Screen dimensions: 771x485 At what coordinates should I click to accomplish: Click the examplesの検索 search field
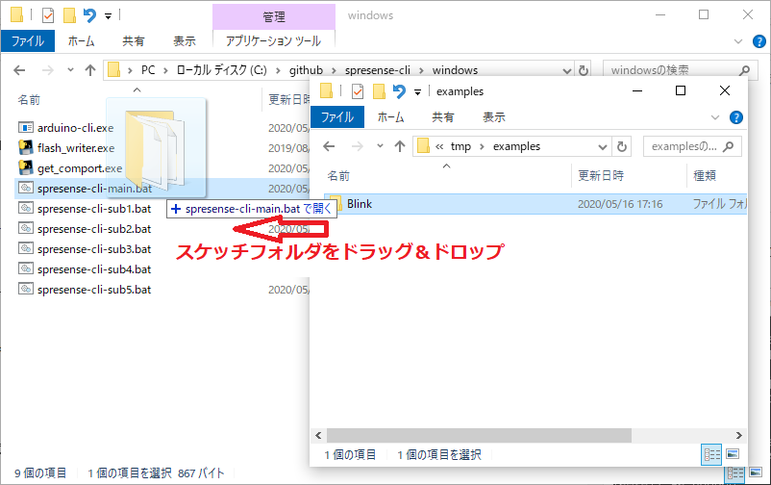point(692,146)
